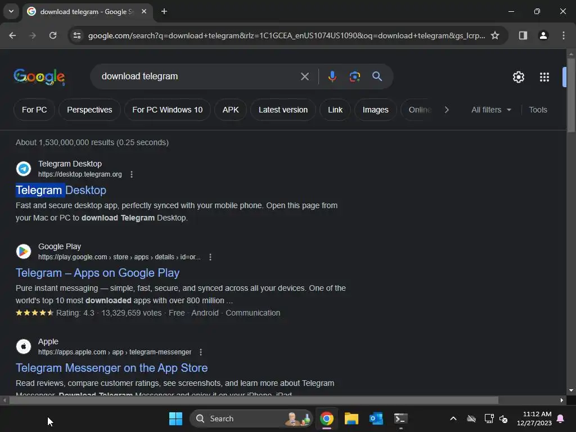This screenshot has height=432, width=576.
Task: Bookmark this page with the star icon
Action: 495,35
